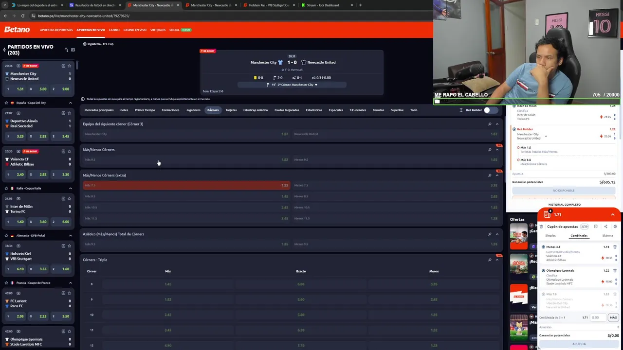Switch coupon to Simples tab
This screenshot has width=623, height=350.
click(x=550, y=235)
